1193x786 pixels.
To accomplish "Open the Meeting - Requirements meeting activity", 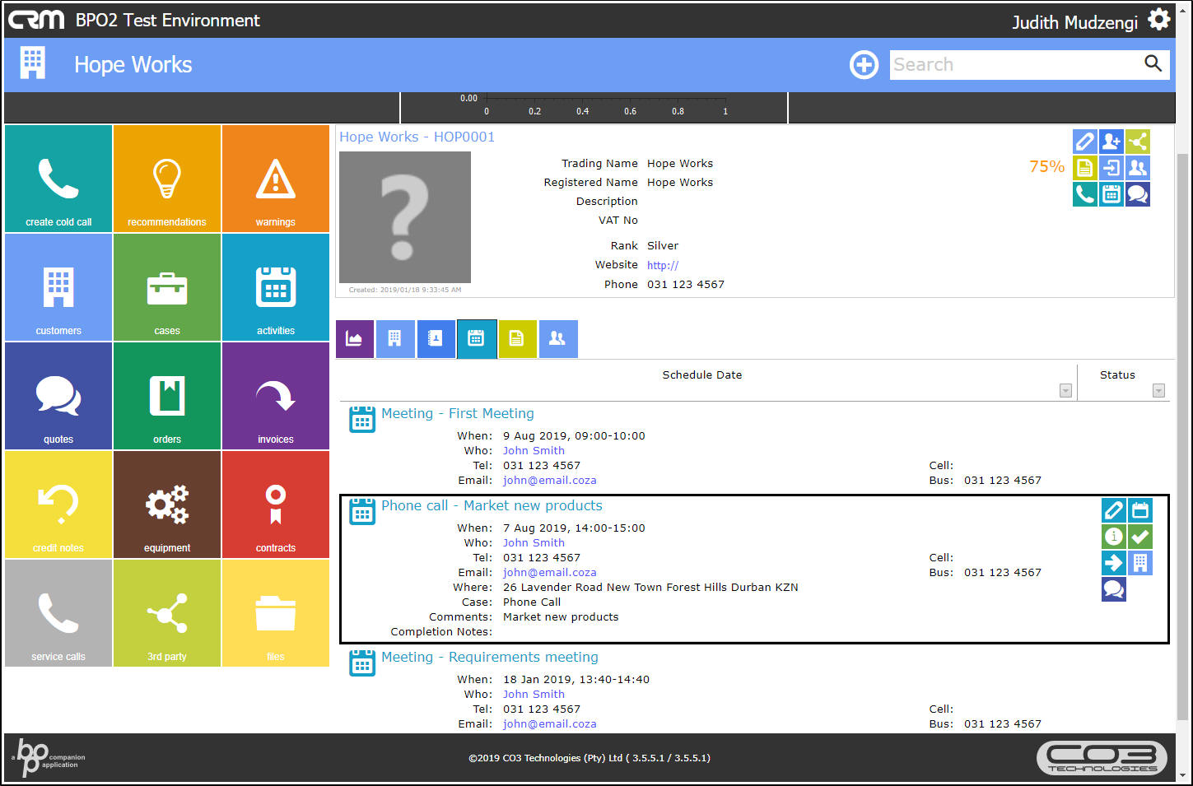I will point(489,657).
